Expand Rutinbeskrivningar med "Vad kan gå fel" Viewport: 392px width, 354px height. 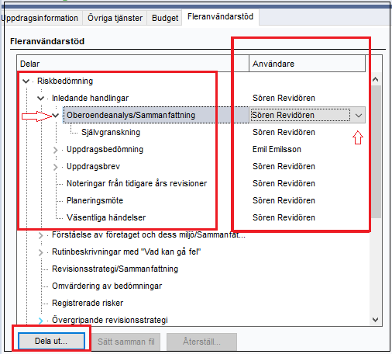(x=40, y=252)
